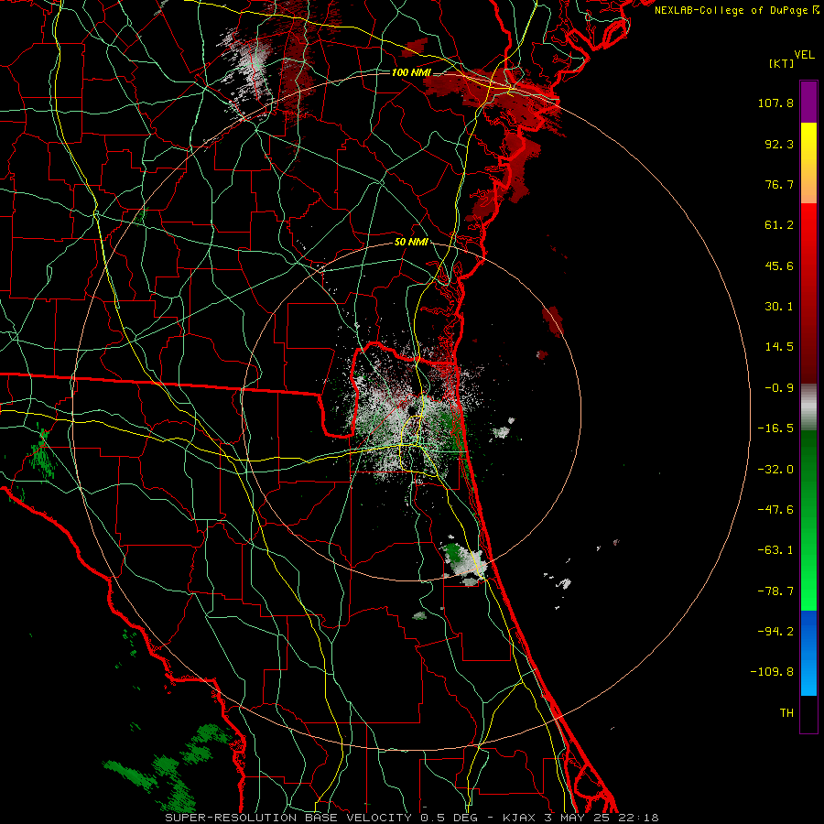
Task: Select the 61.2 legend value
Action: (x=779, y=225)
